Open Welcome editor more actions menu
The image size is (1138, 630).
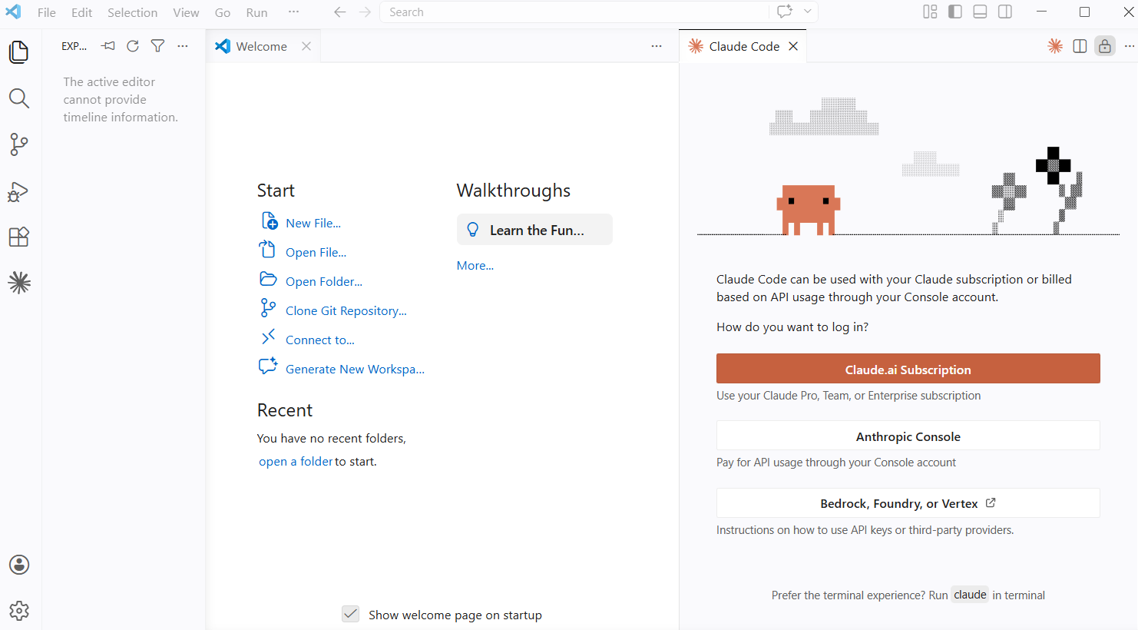(x=657, y=46)
